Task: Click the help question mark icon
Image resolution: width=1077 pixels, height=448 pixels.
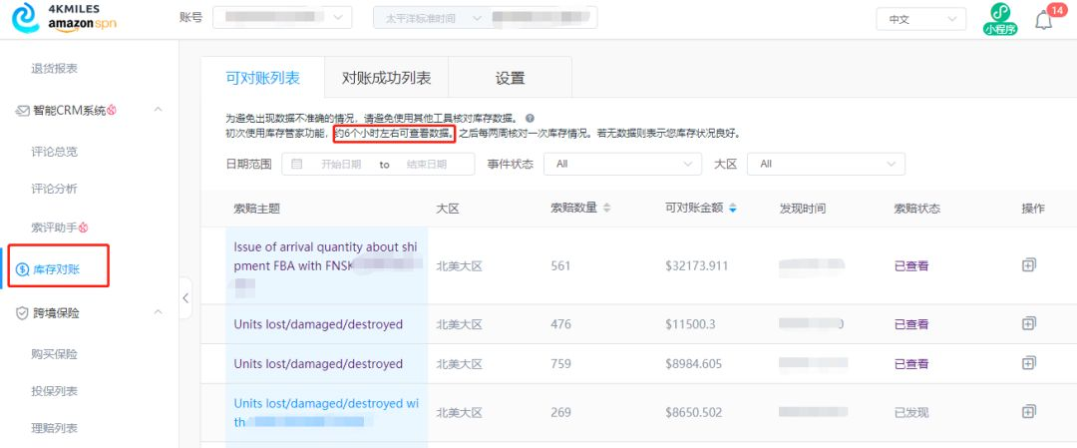Action: (x=530, y=118)
